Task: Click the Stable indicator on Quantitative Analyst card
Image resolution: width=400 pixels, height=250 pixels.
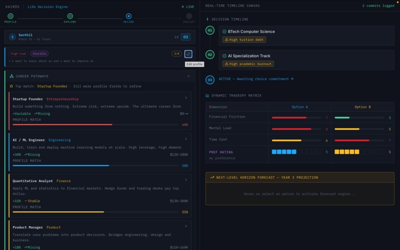Action: coord(32,201)
